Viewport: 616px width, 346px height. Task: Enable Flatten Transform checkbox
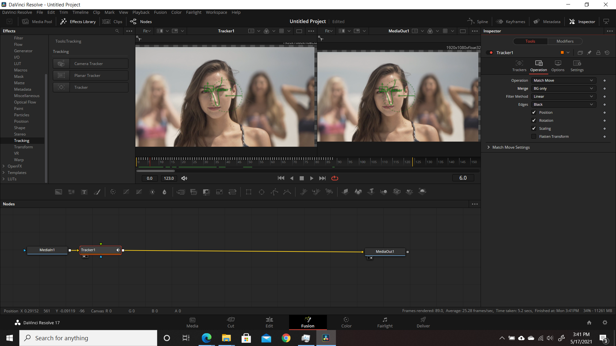point(534,136)
